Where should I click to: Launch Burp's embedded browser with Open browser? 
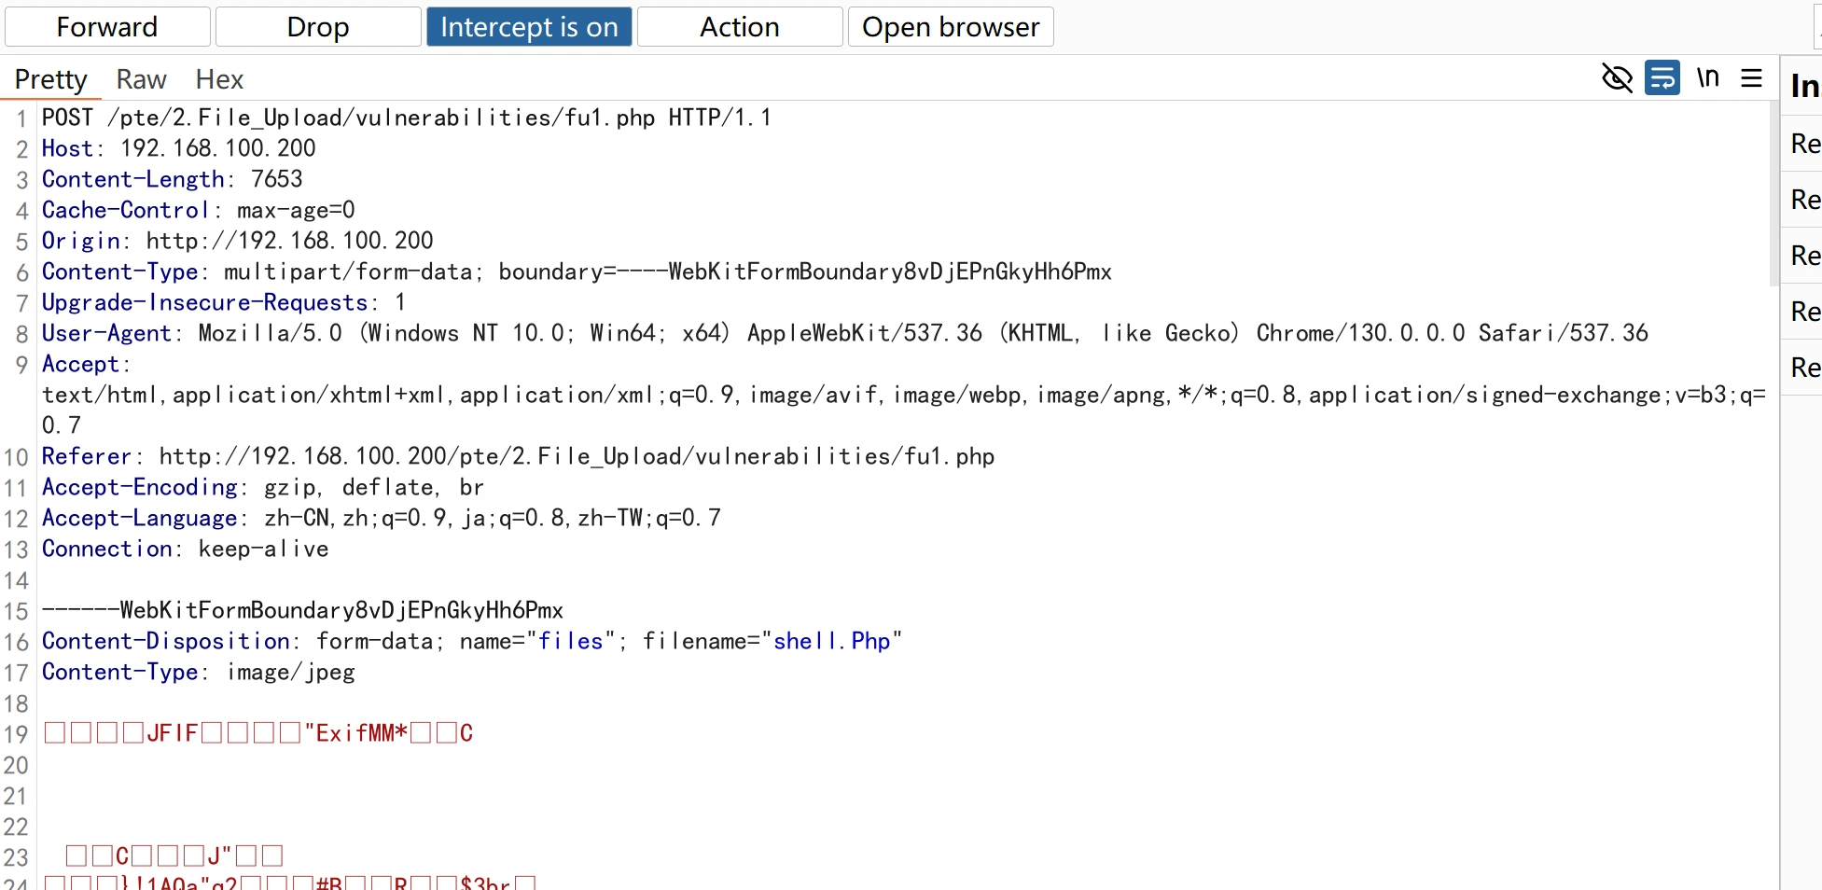950,26
